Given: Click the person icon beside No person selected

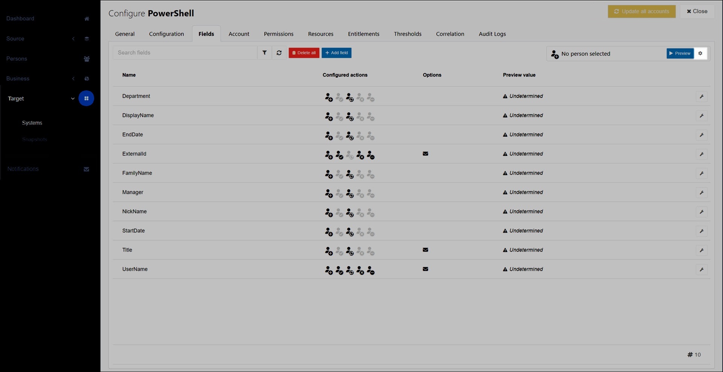Looking at the screenshot, I should coord(555,54).
